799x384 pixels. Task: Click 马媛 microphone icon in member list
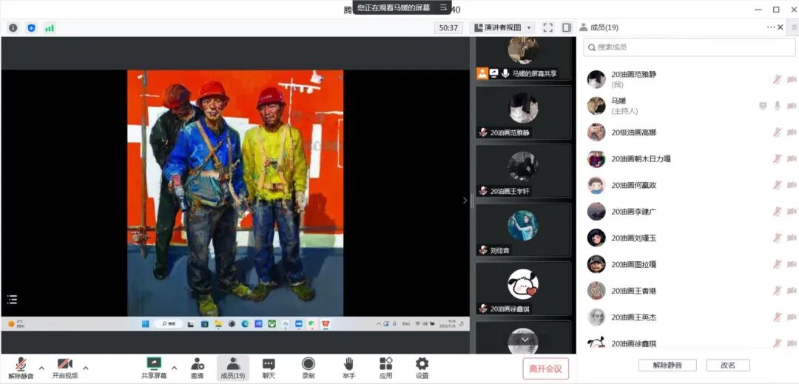tap(777, 105)
